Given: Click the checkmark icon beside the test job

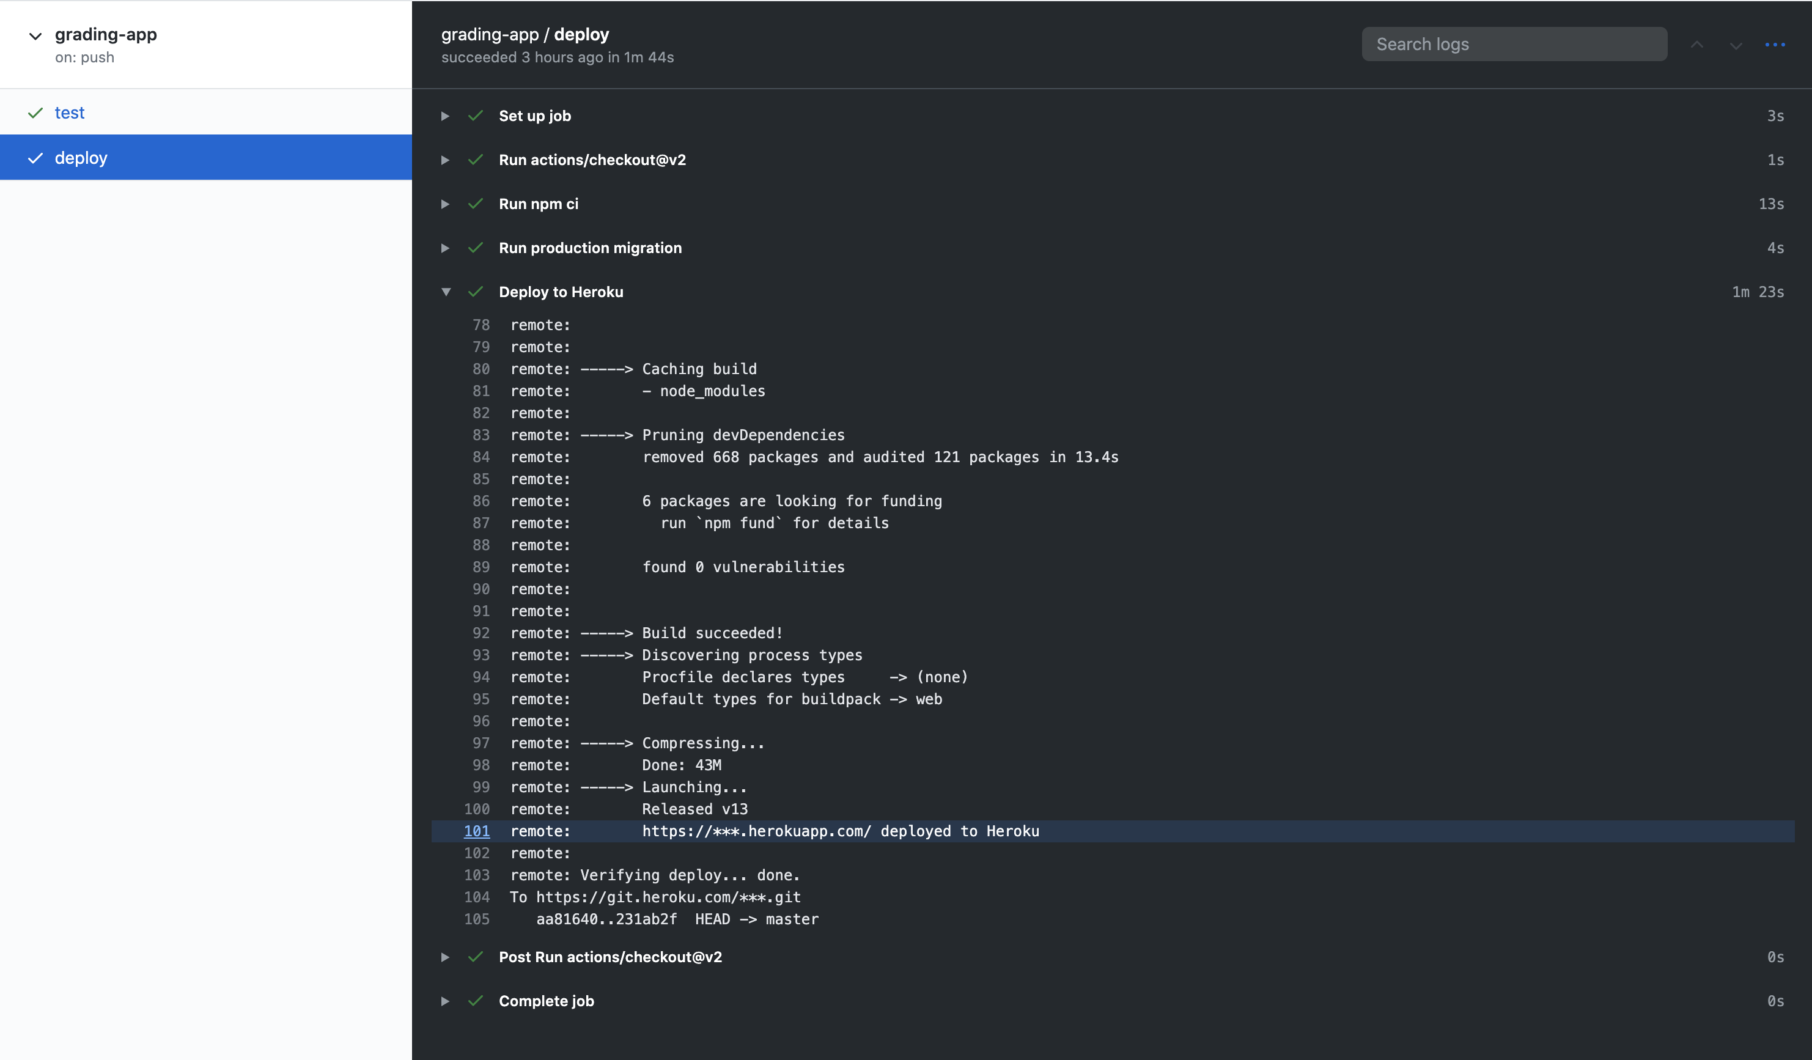Looking at the screenshot, I should 35,113.
